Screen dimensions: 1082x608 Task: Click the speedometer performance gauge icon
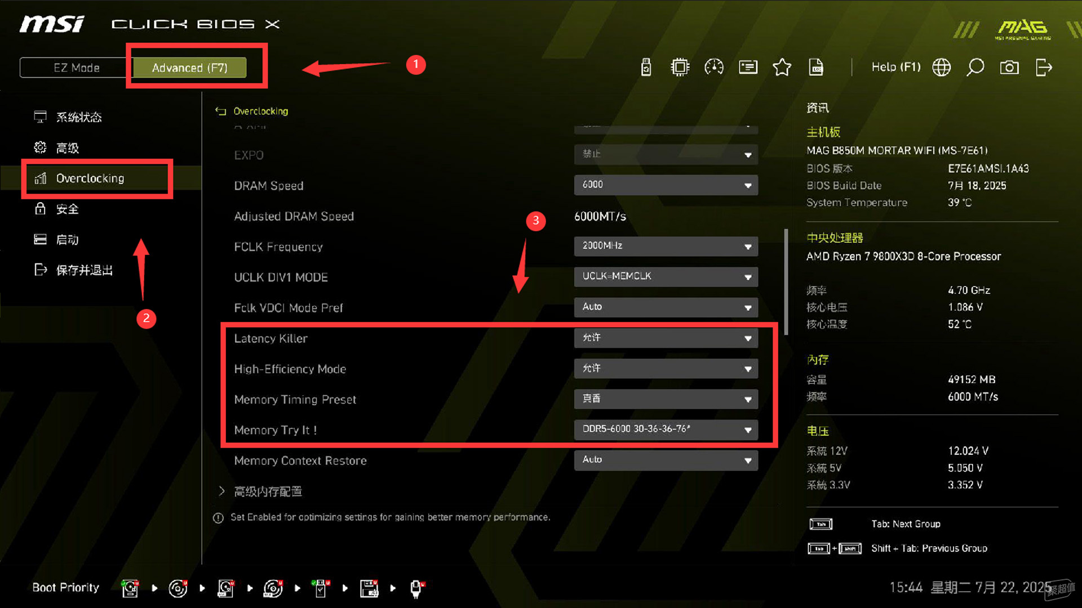click(714, 68)
